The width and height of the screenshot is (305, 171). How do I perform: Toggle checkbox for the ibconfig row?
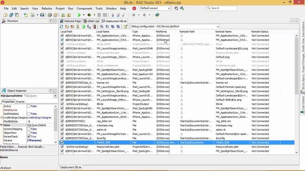(x=62, y=138)
